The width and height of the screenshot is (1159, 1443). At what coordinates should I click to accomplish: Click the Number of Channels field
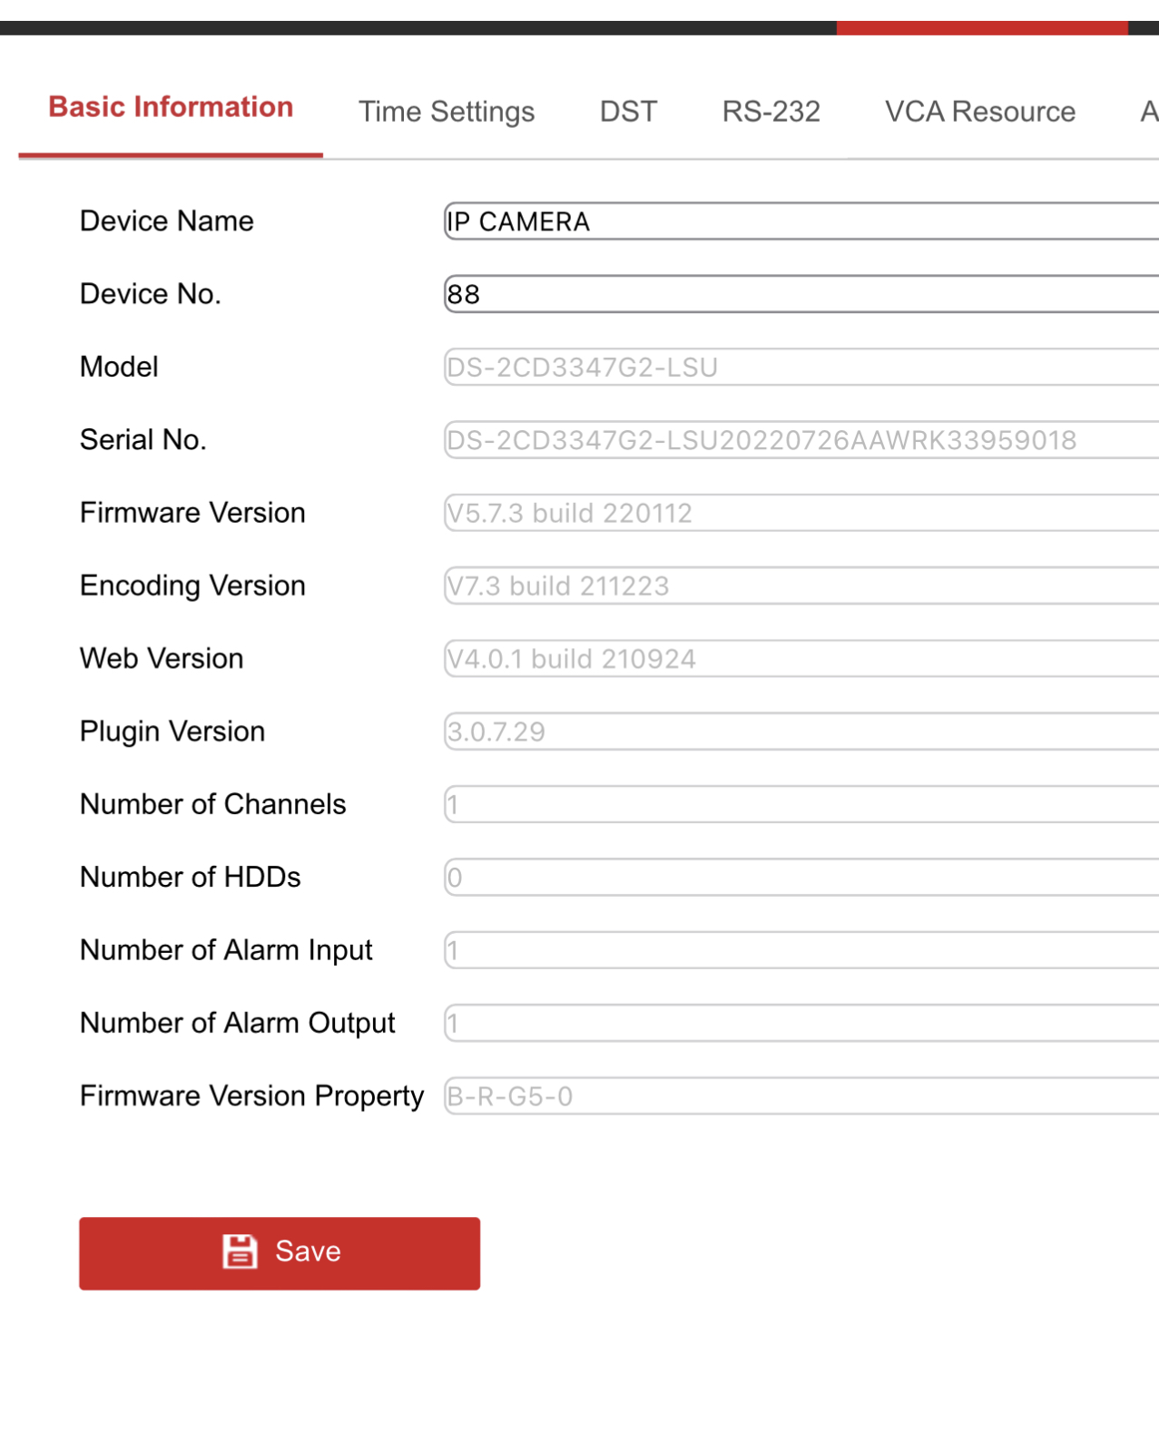799,805
